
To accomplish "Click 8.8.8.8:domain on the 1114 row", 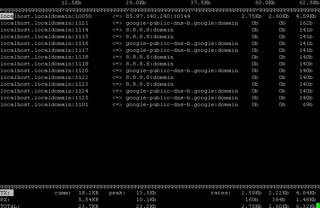I will click(150, 30).
